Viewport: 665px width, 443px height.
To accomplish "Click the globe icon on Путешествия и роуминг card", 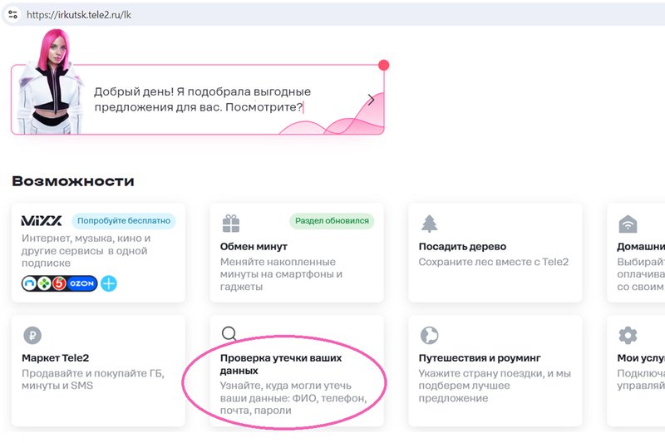I will pyautogui.click(x=429, y=335).
